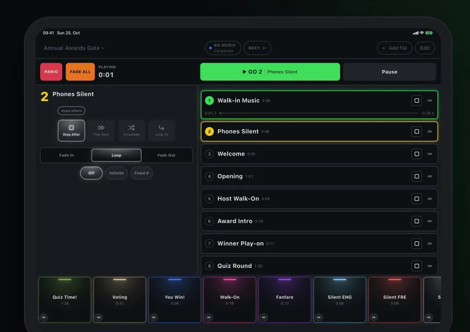Click reorder handle on Opening row
This screenshot has height=332, width=470.
[x=429, y=176]
